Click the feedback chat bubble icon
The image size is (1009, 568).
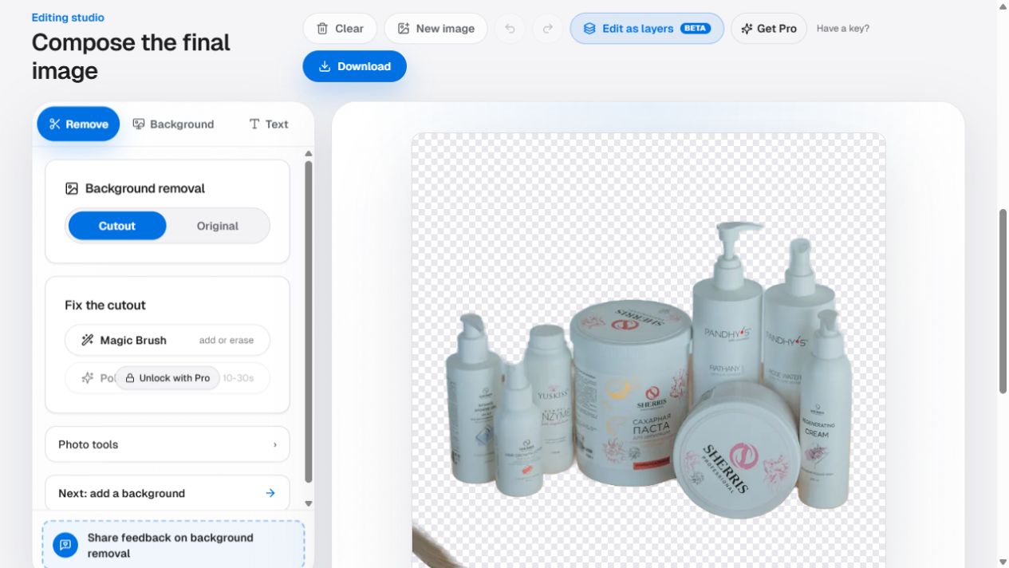(65, 545)
